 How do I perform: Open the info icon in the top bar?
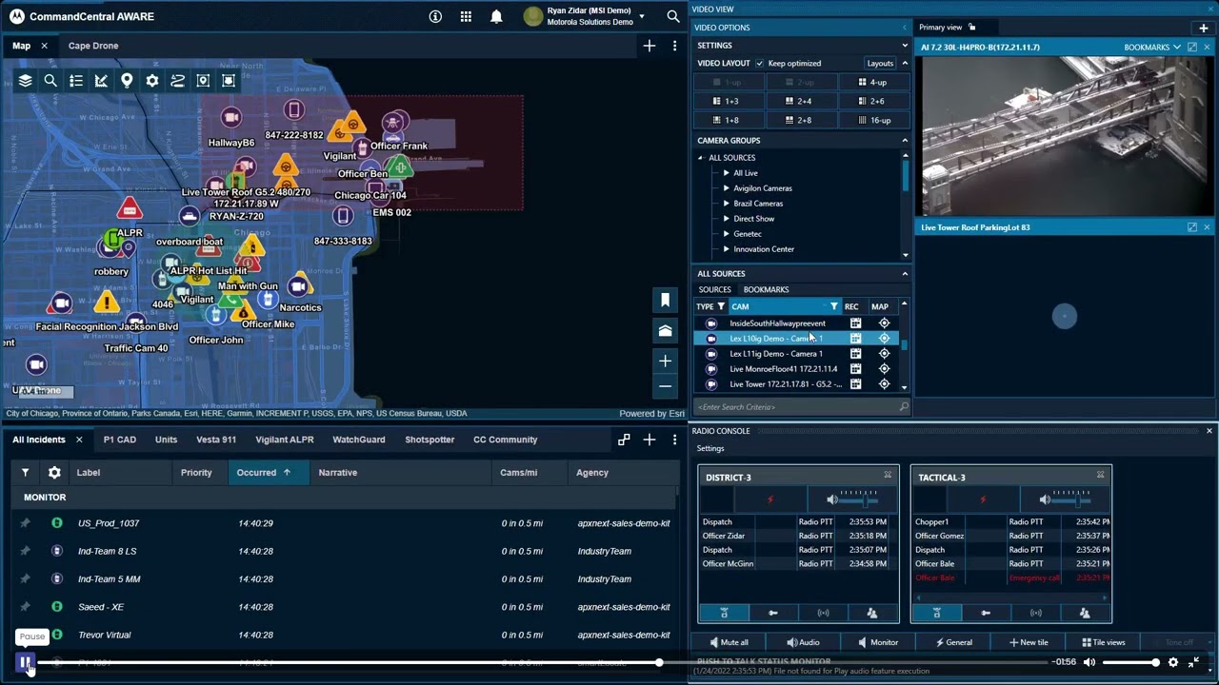coord(435,16)
